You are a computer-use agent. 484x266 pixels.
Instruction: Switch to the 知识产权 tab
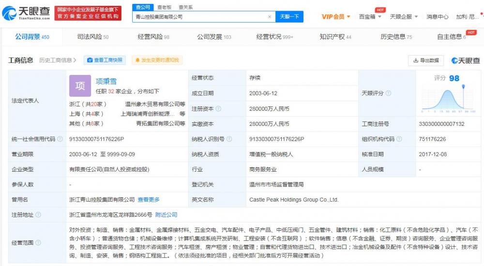click(335, 37)
